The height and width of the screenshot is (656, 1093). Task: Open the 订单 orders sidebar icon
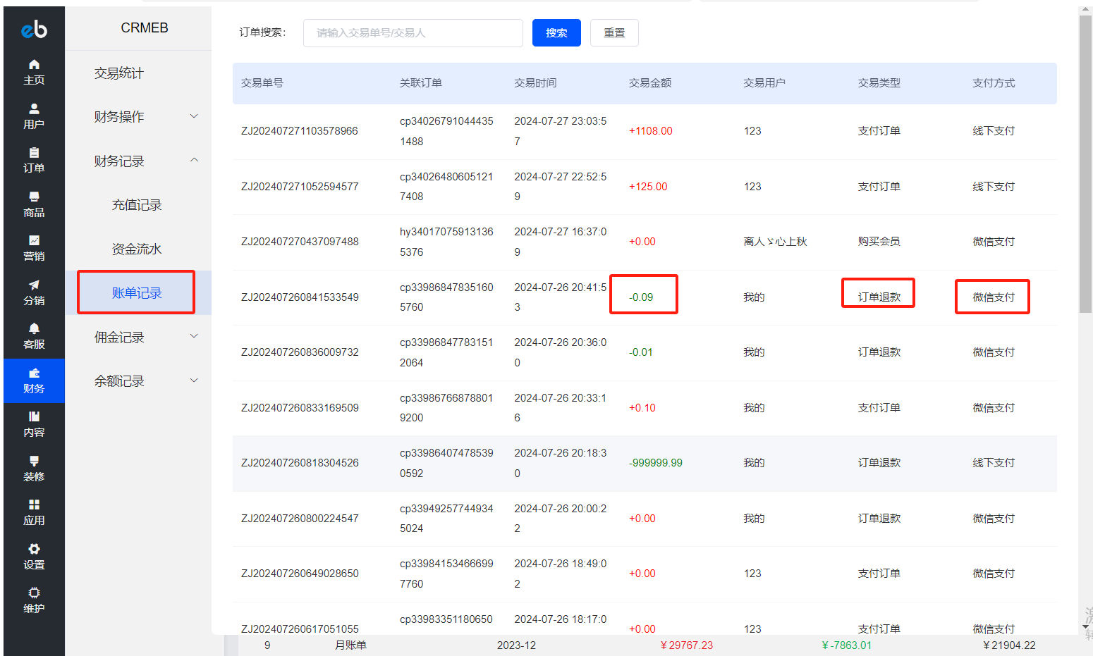(34, 160)
